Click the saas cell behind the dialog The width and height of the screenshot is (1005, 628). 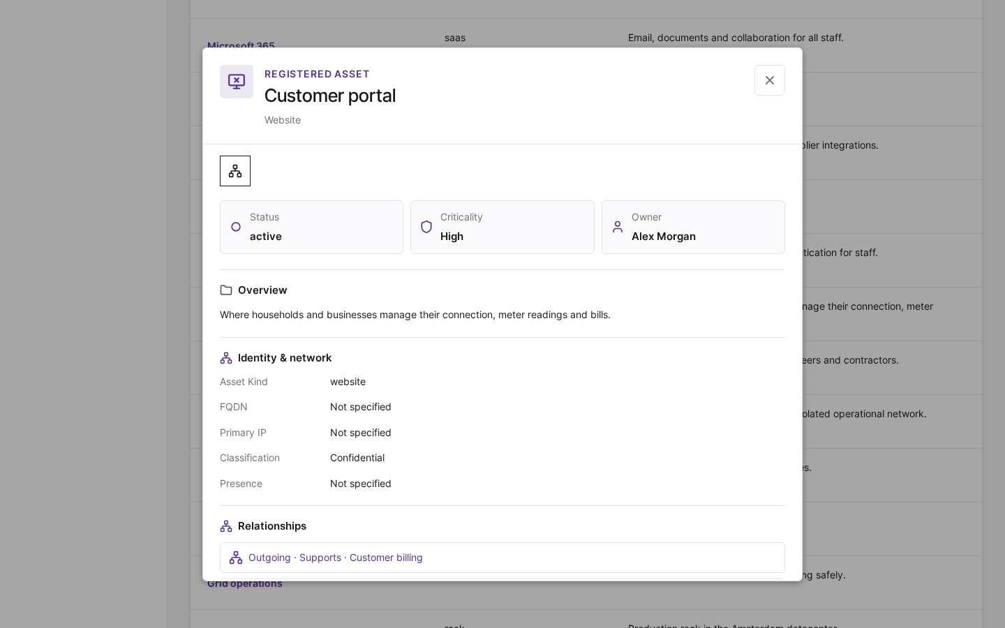pos(455,38)
